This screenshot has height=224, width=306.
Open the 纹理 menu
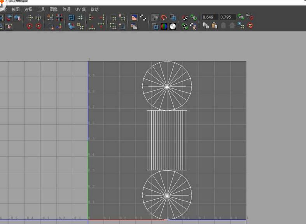pos(66,9)
